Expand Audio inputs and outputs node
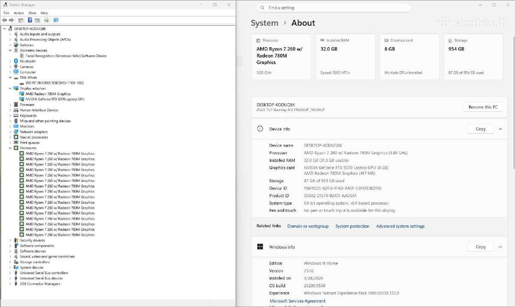The width and height of the screenshot is (515, 307). (10, 34)
